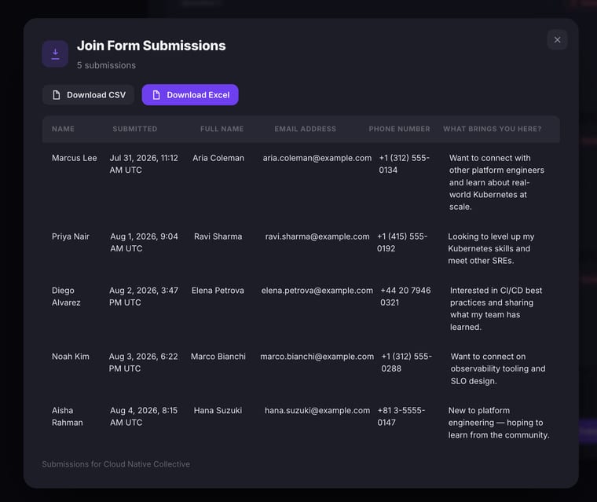Click the Elena Petrova full name cell
The height and width of the screenshot is (502, 597).
point(218,291)
